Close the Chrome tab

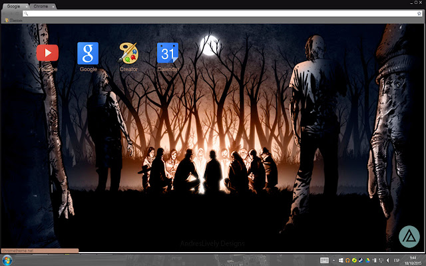(53, 7)
